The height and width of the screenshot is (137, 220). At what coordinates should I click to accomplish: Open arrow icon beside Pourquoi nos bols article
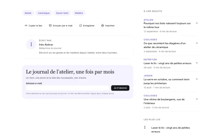pos(197,23)
